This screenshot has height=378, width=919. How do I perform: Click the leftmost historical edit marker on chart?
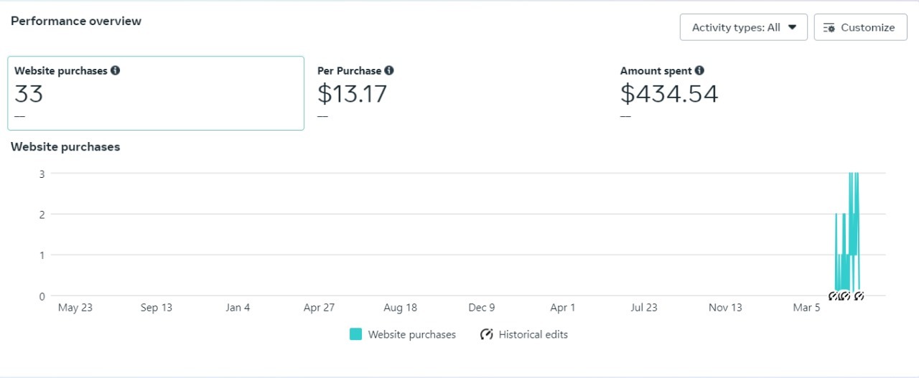pos(834,296)
